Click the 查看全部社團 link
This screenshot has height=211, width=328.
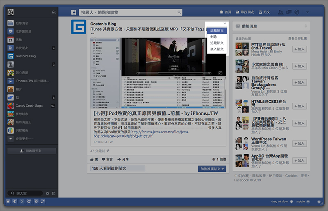297,38
